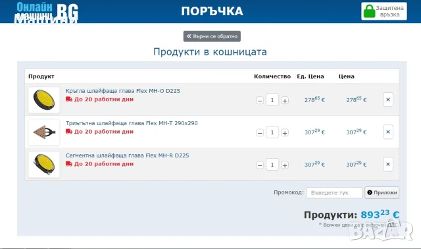Viewport: 421px width, 249px height.
Task: Click the green padlock secure connection icon
Action: point(369,11)
